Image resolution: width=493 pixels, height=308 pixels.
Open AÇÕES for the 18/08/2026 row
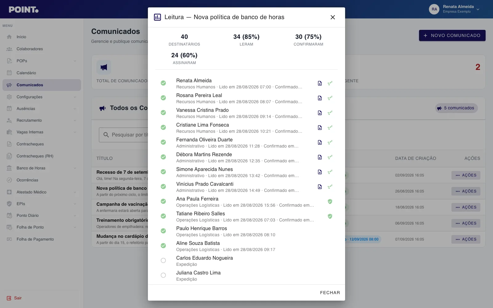click(x=466, y=207)
